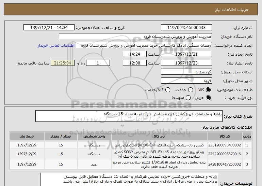Viewport: 262px width, 186px height.
Task: Click remaining days field showing 1
Action: pos(98,63)
